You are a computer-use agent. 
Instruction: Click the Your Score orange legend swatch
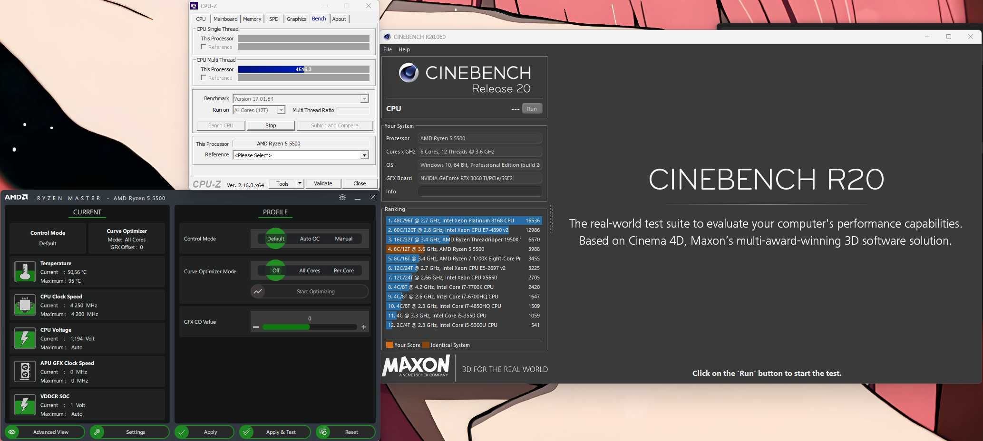[x=389, y=345]
